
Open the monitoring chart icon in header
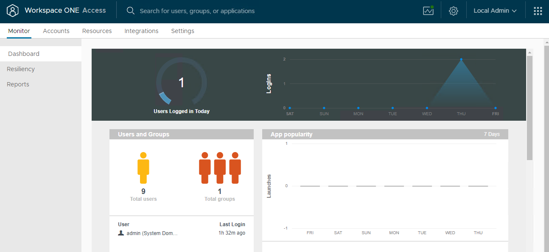pos(428,11)
